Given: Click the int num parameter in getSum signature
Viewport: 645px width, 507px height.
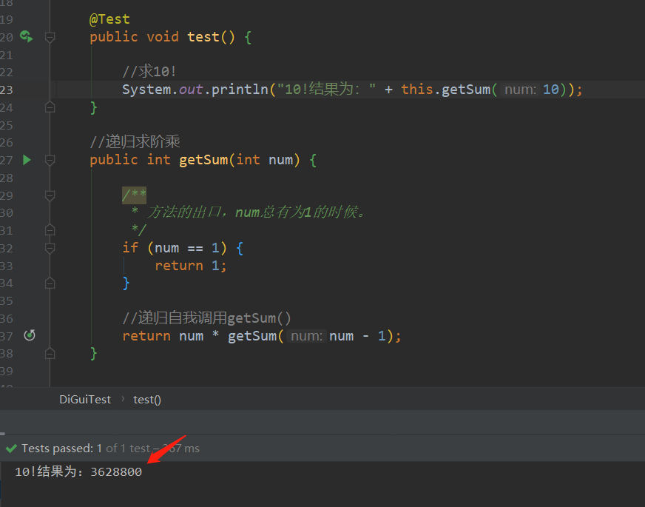Looking at the screenshot, I should click(x=264, y=160).
